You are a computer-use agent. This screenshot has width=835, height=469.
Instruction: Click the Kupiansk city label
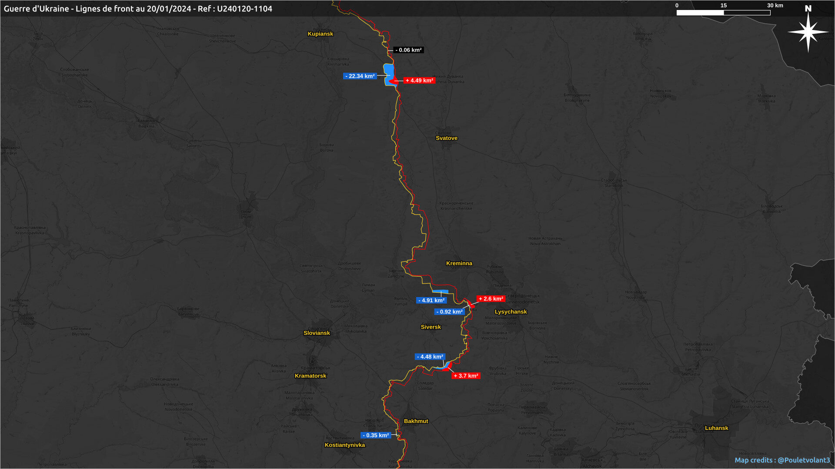(320, 34)
